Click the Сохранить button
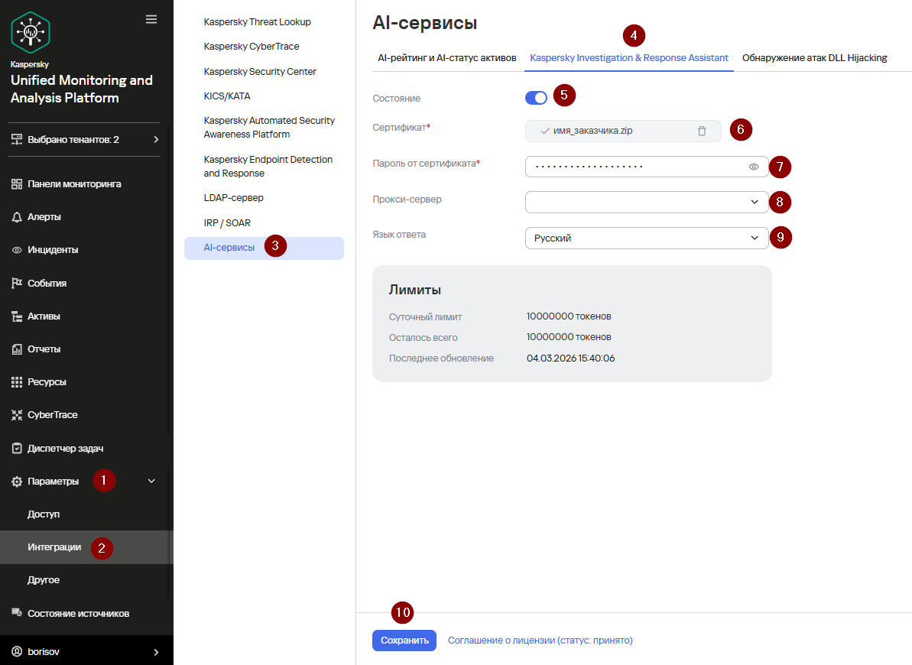 pyautogui.click(x=404, y=641)
